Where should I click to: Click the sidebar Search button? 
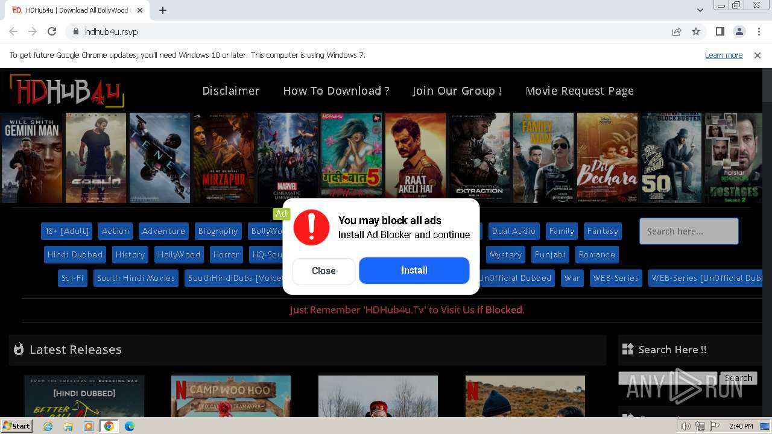(x=738, y=378)
